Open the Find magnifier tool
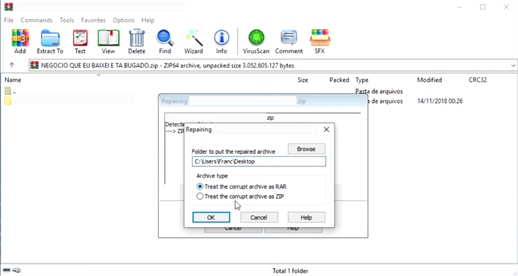 pyautogui.click(x=165, y=41)
